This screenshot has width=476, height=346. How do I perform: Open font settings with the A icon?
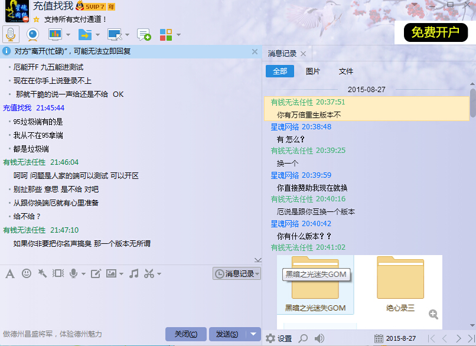coord(9,273)
